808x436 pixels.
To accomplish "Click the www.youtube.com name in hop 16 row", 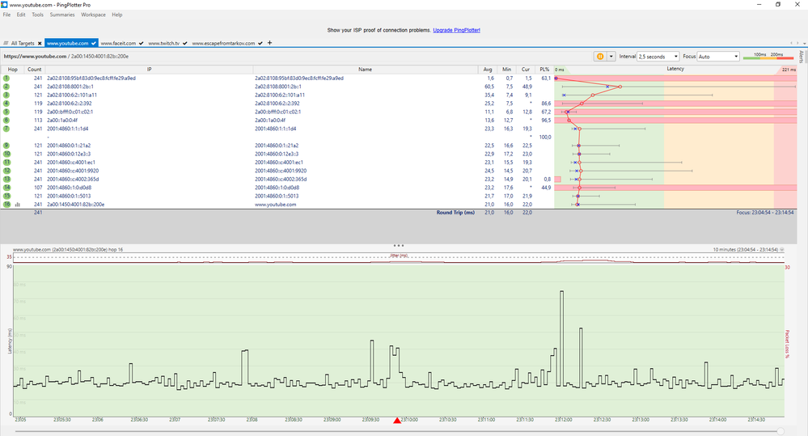I will (x=275, y=205).
